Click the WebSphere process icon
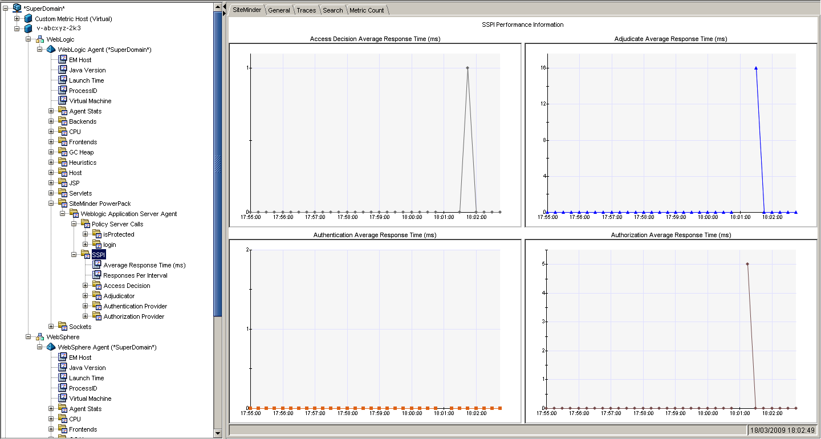This screenshot has height=439, width=821. pos(40,337)
